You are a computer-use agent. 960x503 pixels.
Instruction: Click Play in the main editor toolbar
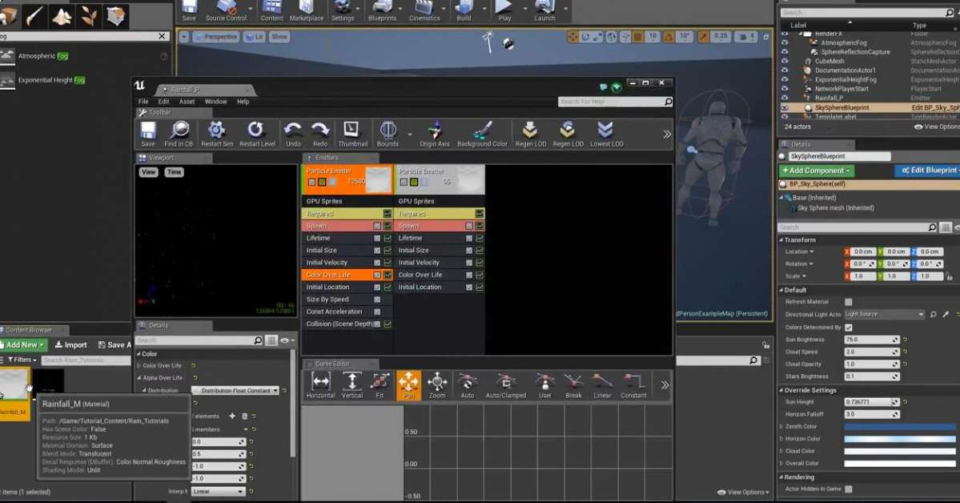click(504, 10)
